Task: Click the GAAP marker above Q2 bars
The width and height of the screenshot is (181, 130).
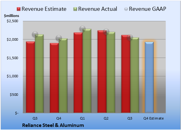Action: [106, 32]
